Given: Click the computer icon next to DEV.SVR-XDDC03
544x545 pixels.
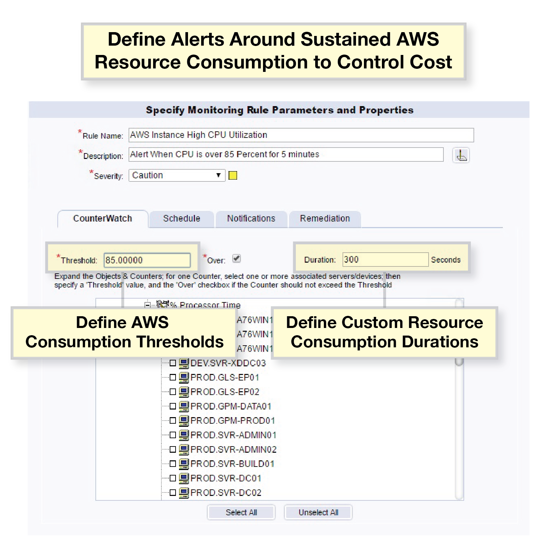Looking at the screenshot, I should [x=184, y=363].
